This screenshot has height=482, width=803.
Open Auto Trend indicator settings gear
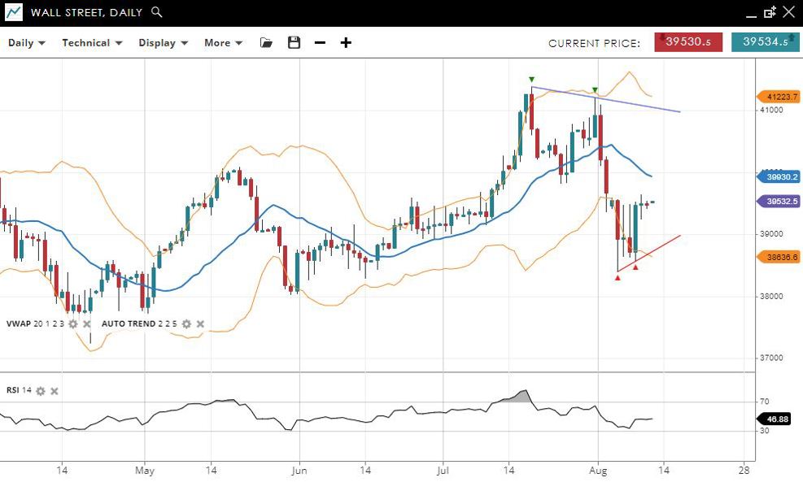pyautogui.click(x=186, y=324)
